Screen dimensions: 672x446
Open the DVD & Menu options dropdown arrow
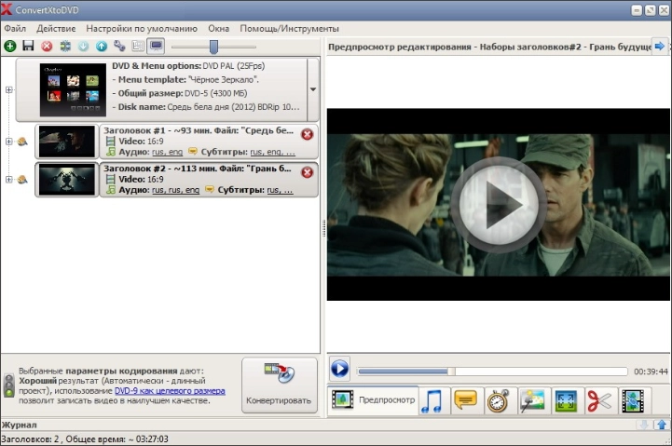[x=313, y=89]
